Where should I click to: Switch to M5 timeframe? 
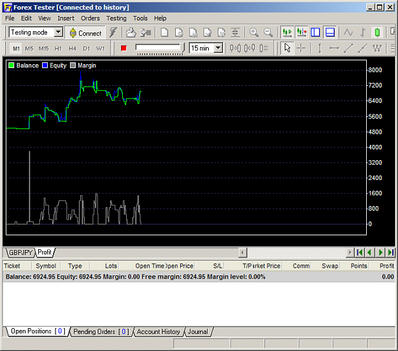click(x=29, y=48)
